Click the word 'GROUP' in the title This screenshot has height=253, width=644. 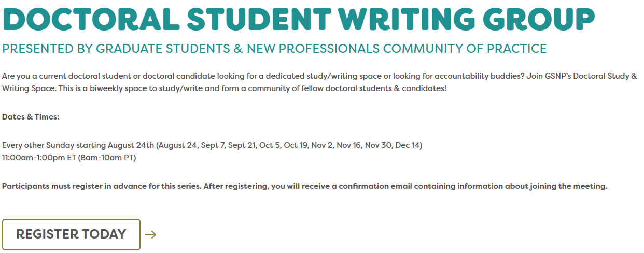539,19
